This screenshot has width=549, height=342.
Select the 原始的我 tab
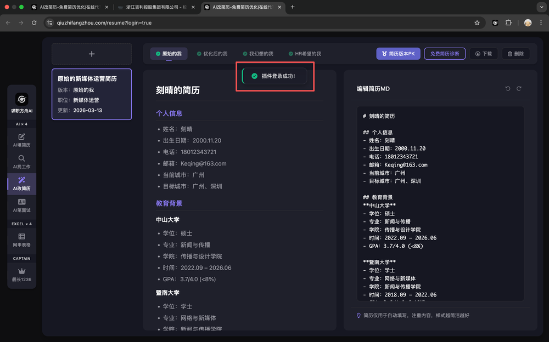[169, 54]
